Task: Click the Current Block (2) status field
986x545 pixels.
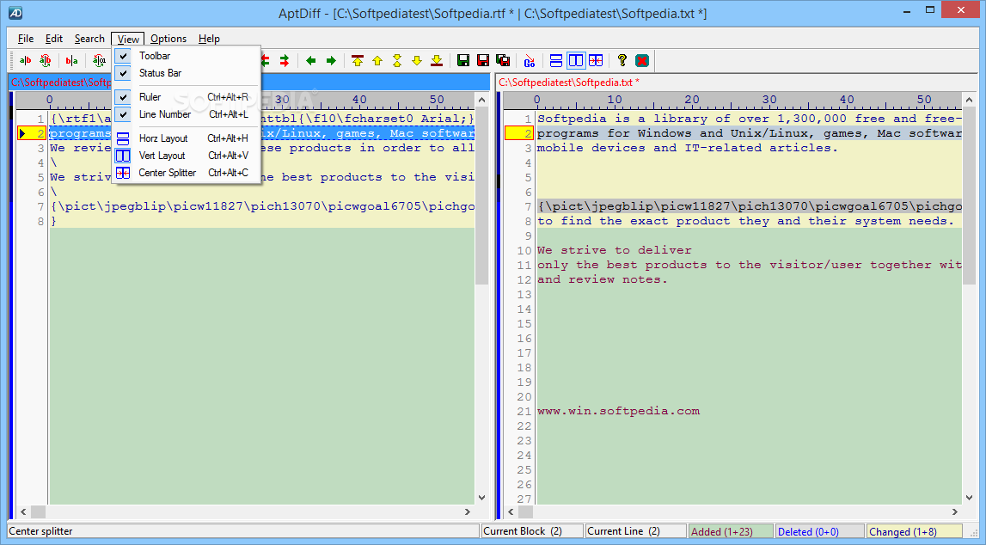Action: point(532,531)
